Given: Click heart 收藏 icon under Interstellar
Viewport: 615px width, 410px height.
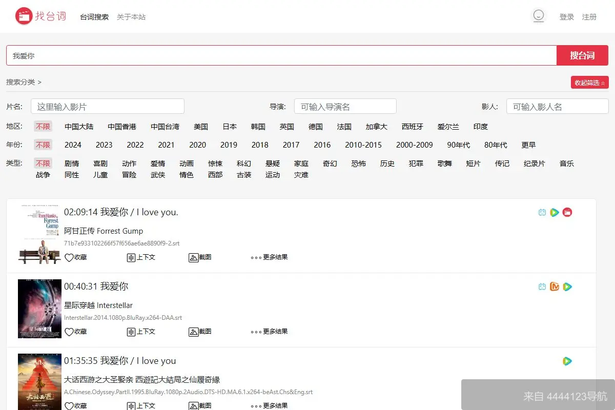Looking at the screenshot, I should [69, 332].
